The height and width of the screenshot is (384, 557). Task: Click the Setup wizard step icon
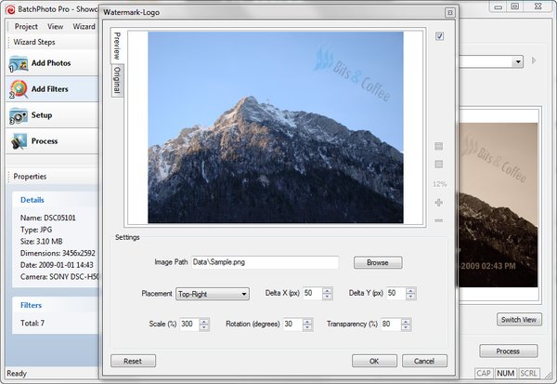19,116
